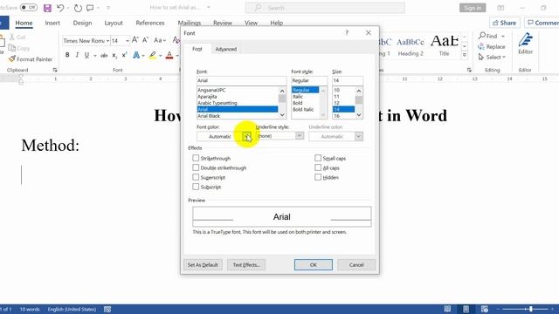This screenshot has width=559, height=314.
Task: Click the Share button
Action: point(505,23)
